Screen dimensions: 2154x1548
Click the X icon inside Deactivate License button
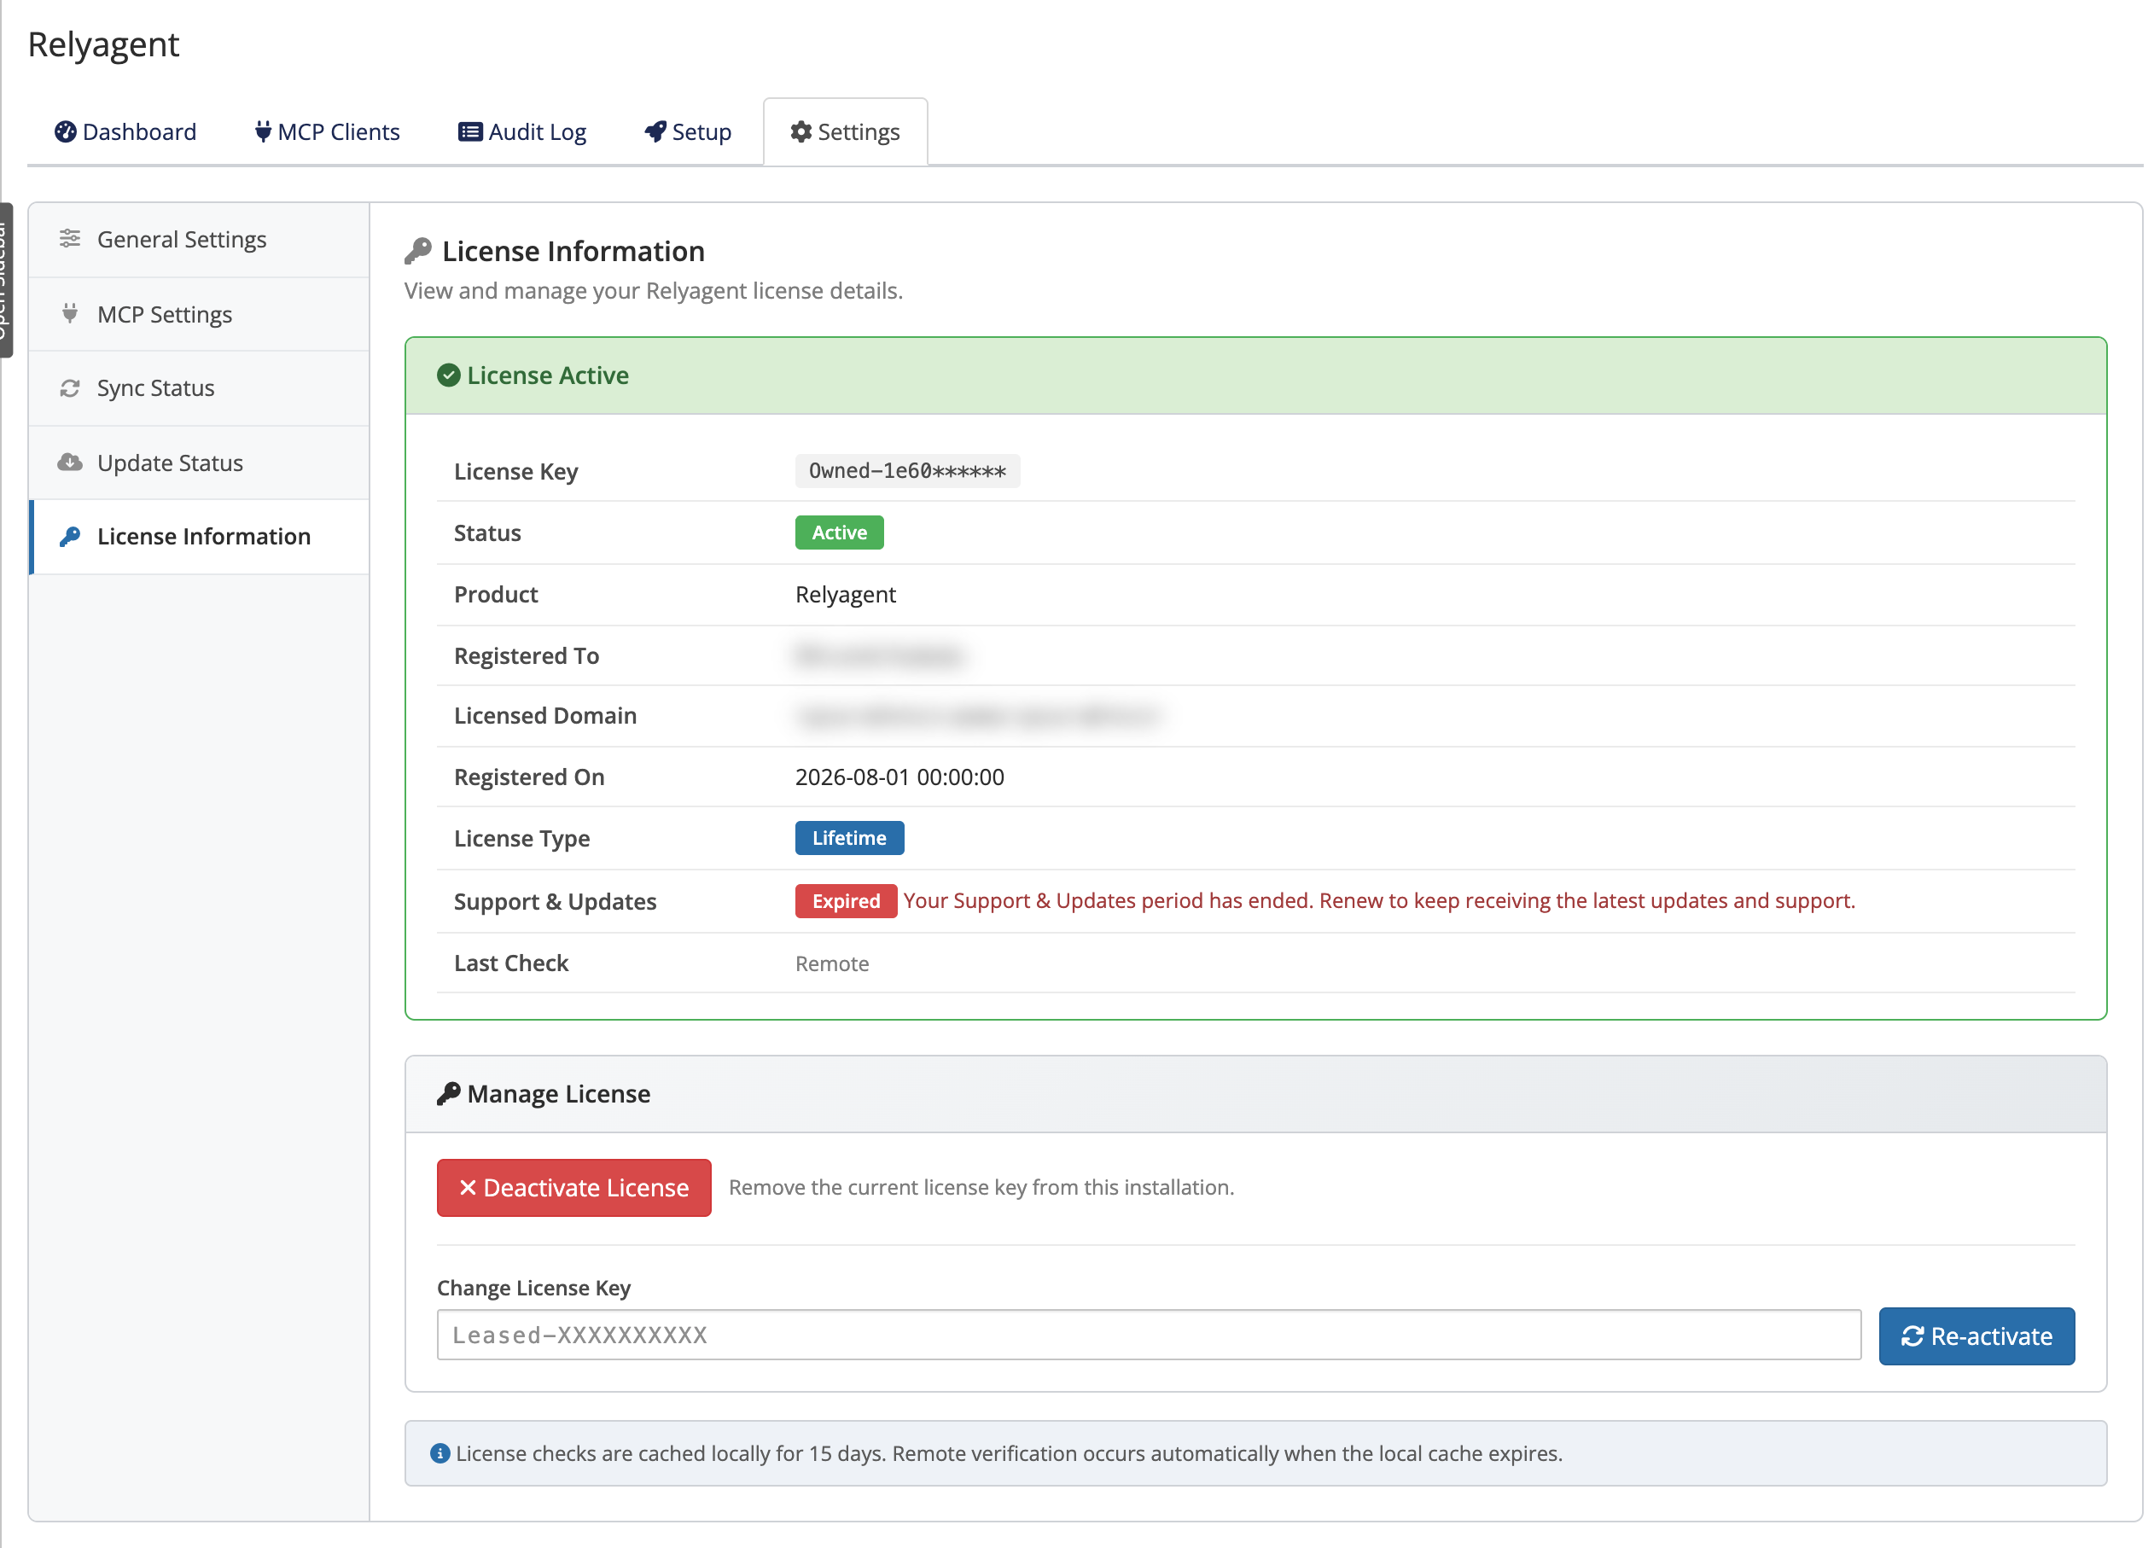[468, 1187]
